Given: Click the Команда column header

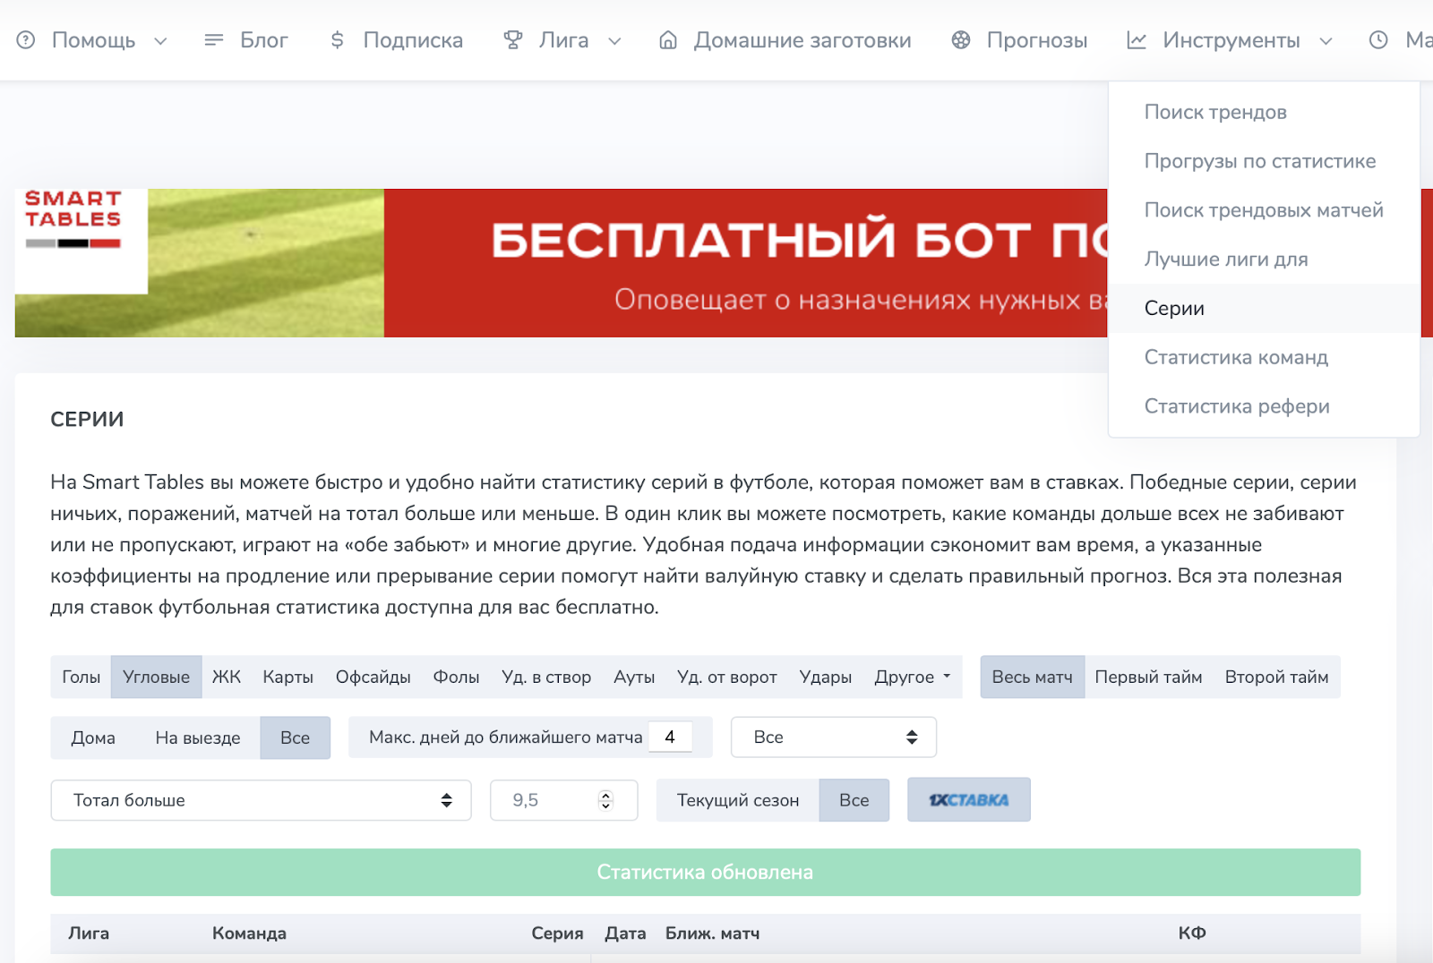Looking at the screenshot, I should [x=249, y=933].
